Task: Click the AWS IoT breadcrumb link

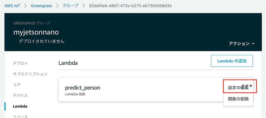Action: click(12, 6)
